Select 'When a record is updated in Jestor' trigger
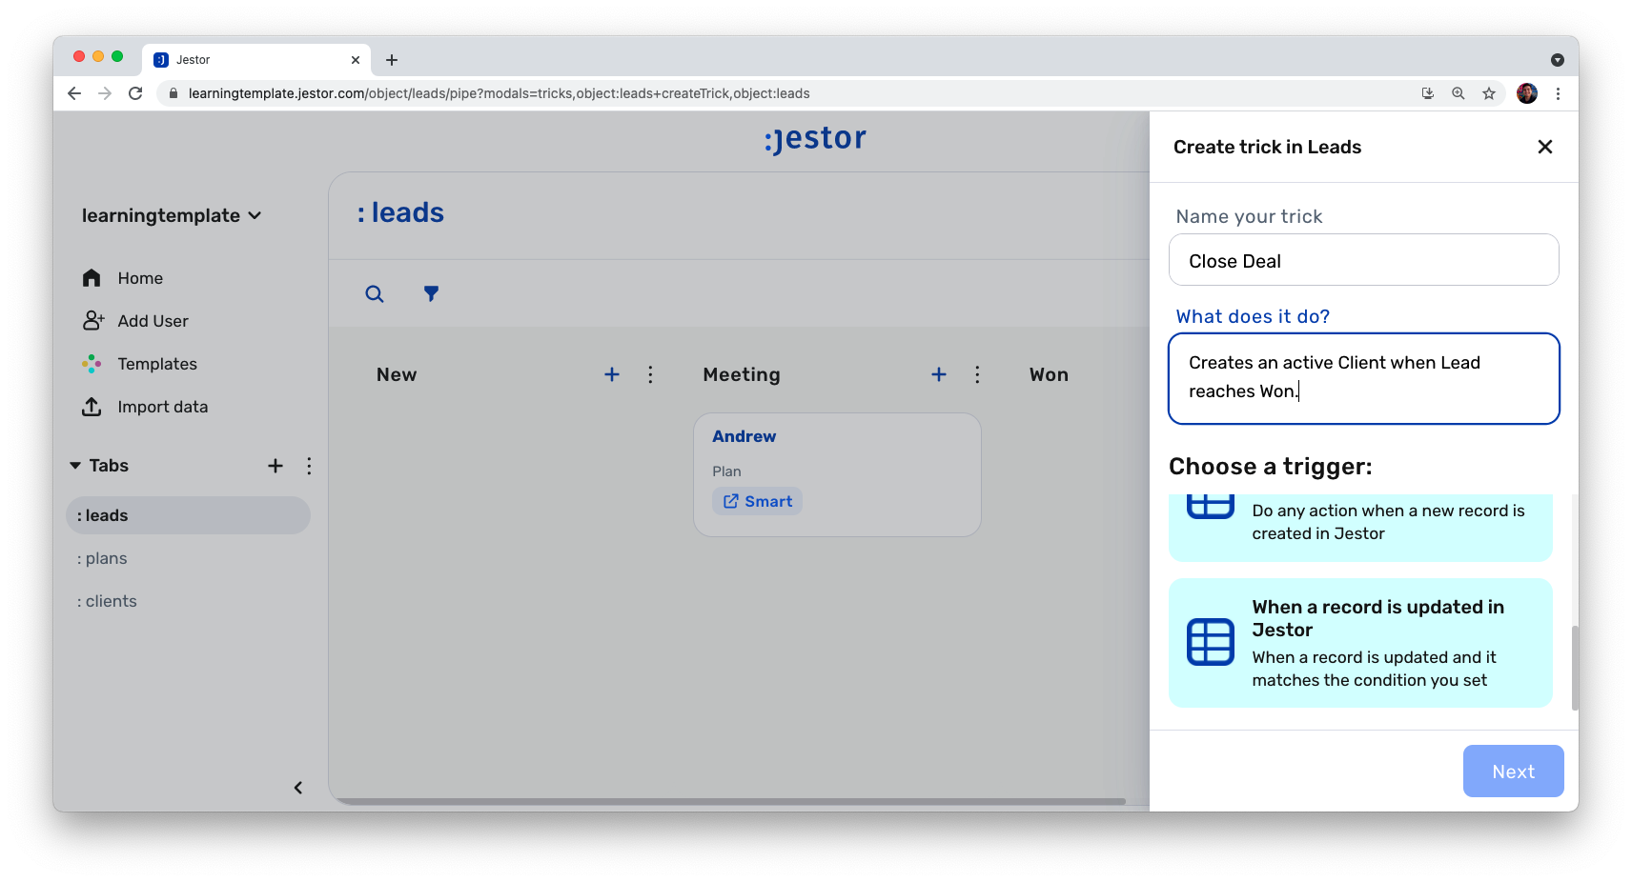Image resolution: width=1632 pixels, height=882 pixels. point(1360,643)
